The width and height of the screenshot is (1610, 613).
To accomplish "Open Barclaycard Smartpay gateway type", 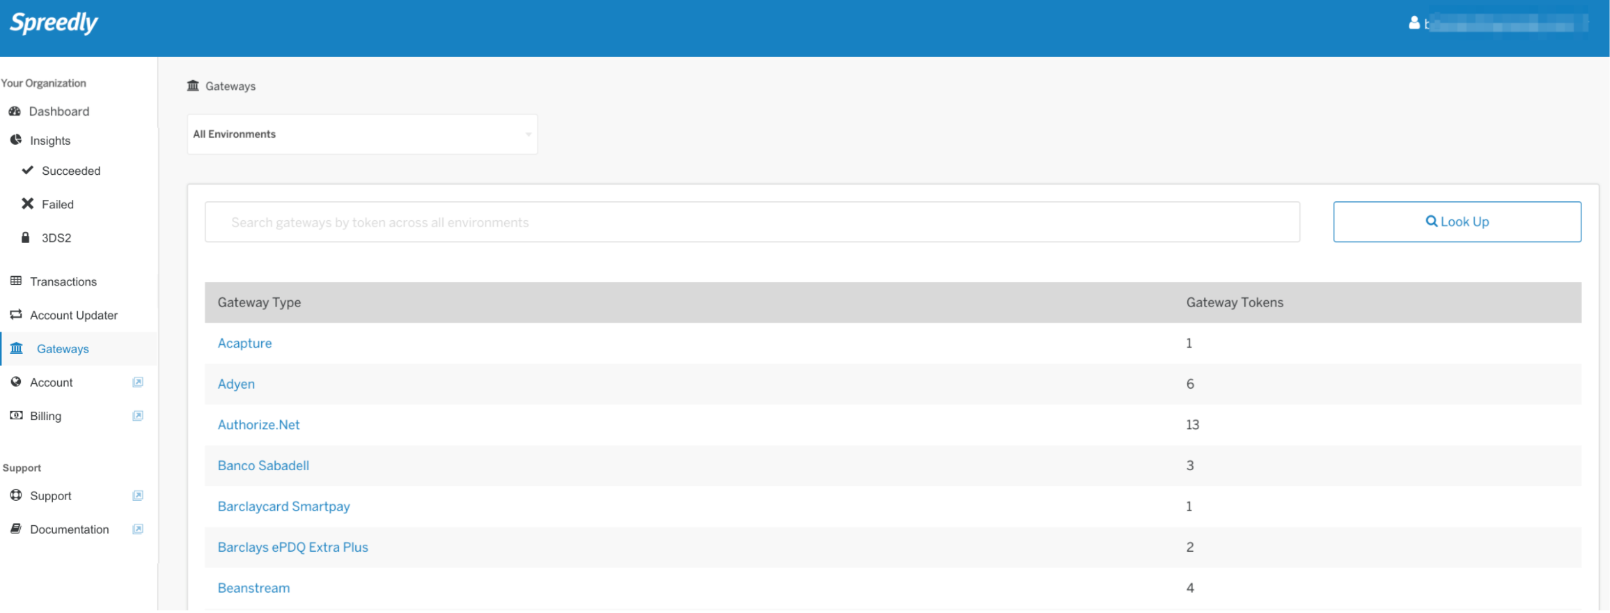I will tap(283, 506).
